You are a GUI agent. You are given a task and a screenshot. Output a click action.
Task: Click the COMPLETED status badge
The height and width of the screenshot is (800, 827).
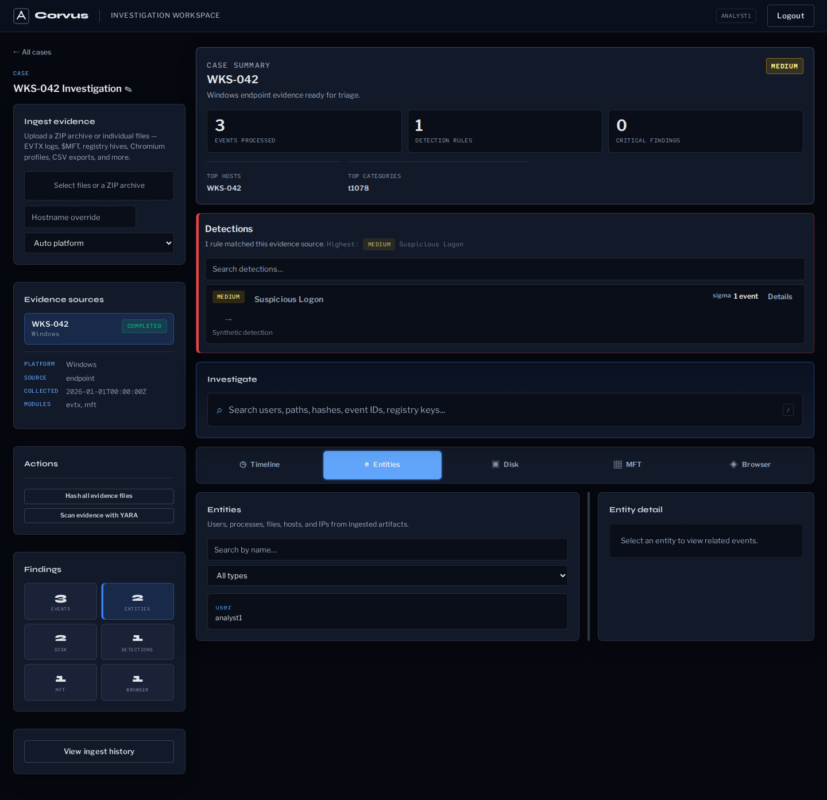144,326
